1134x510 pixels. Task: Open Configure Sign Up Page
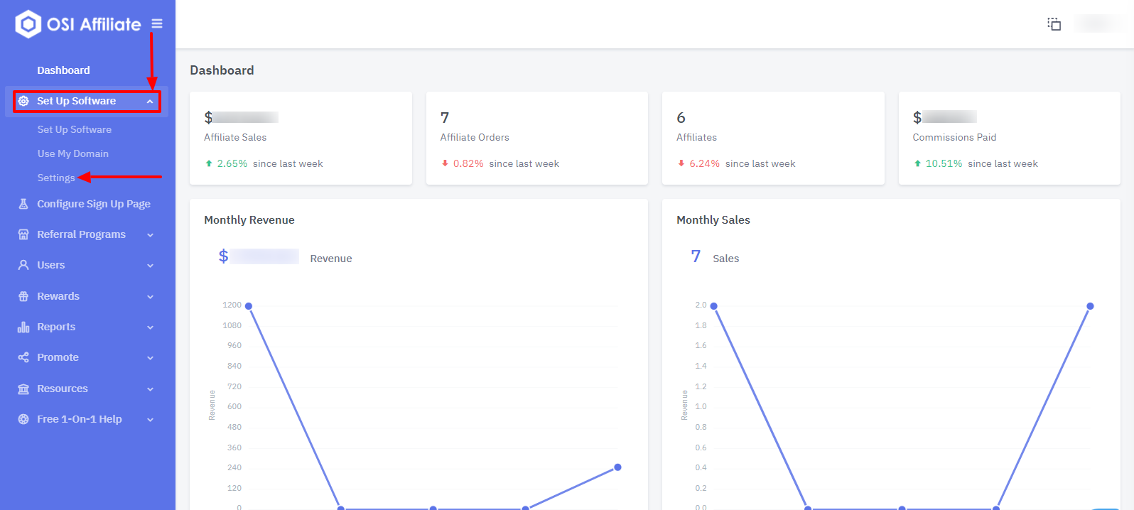pos(94,204)
